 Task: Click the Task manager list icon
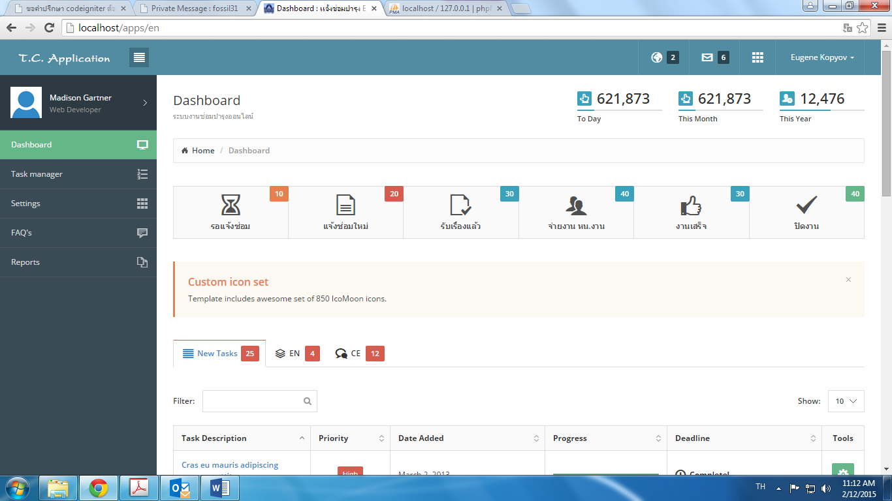142,174
